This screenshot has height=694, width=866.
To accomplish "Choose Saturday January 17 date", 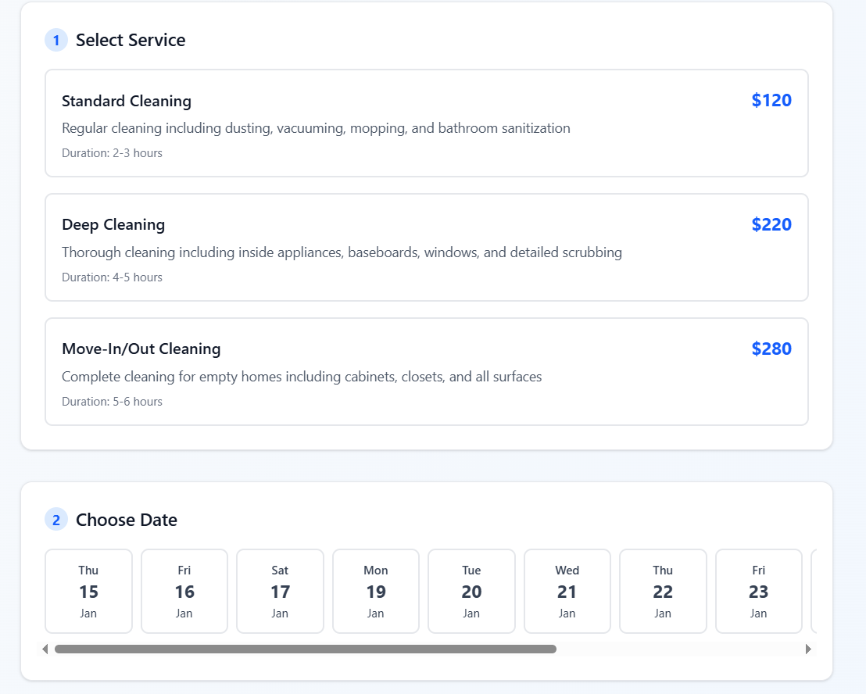I will [280, 591].
